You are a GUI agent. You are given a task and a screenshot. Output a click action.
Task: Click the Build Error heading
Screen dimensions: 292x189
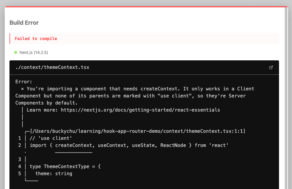(24, 23)
